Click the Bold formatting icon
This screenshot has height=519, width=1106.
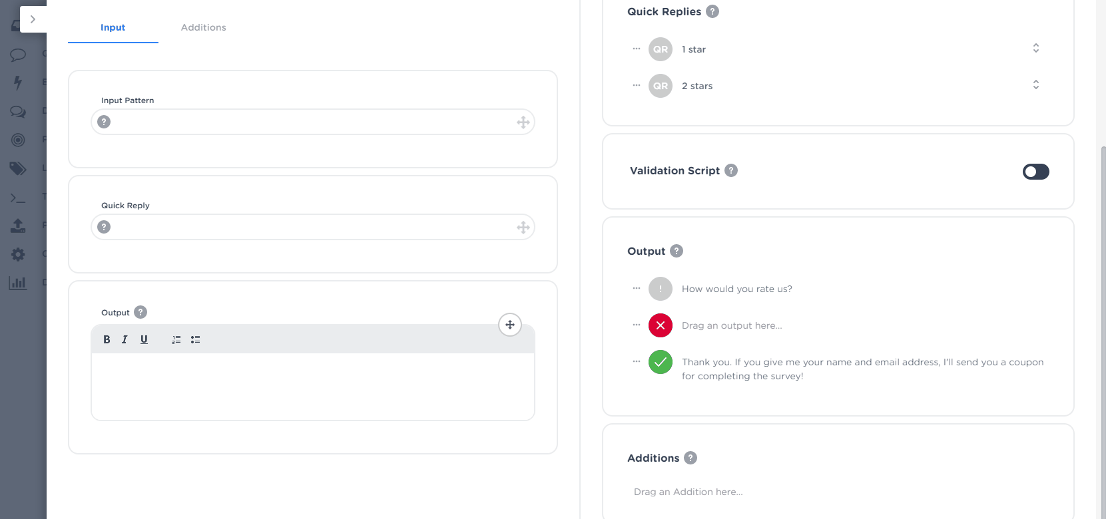(107, 339)
